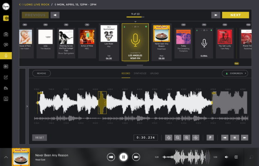This screenshot has width=259, height=166.
Task: Click folder icon beside Long Live Rock
Action: 23,5
